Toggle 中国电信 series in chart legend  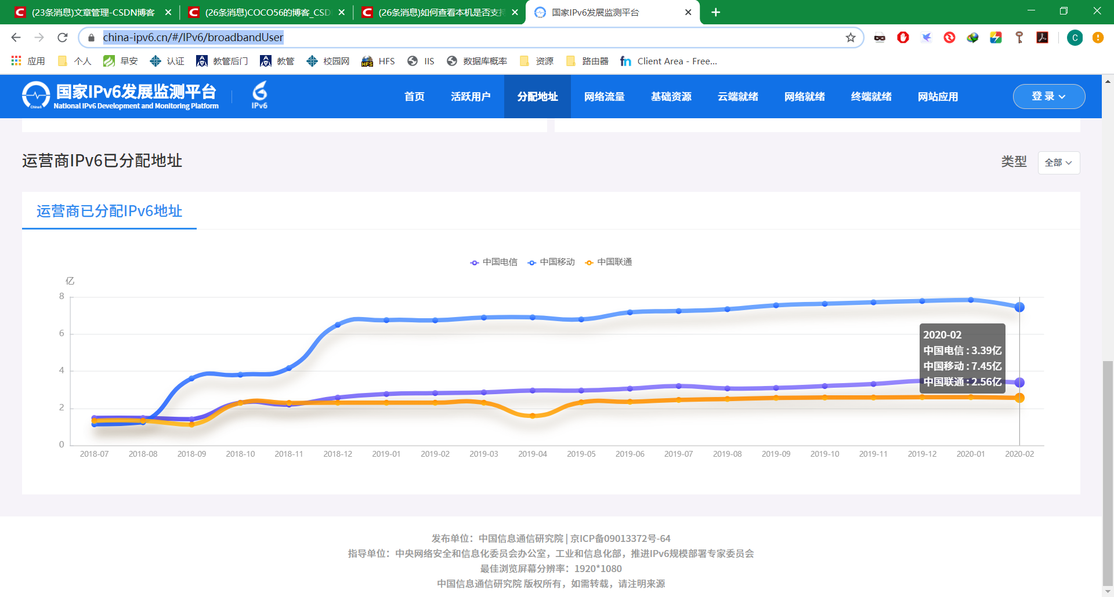[494, 262]
